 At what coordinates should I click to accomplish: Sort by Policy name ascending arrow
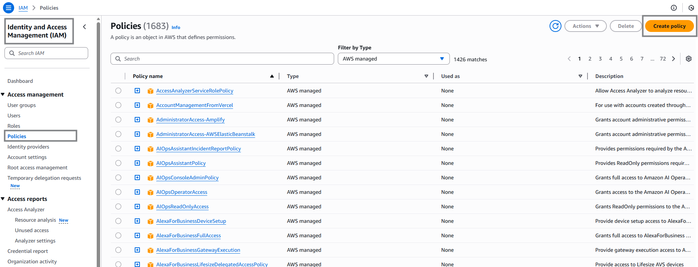(272, 76)
